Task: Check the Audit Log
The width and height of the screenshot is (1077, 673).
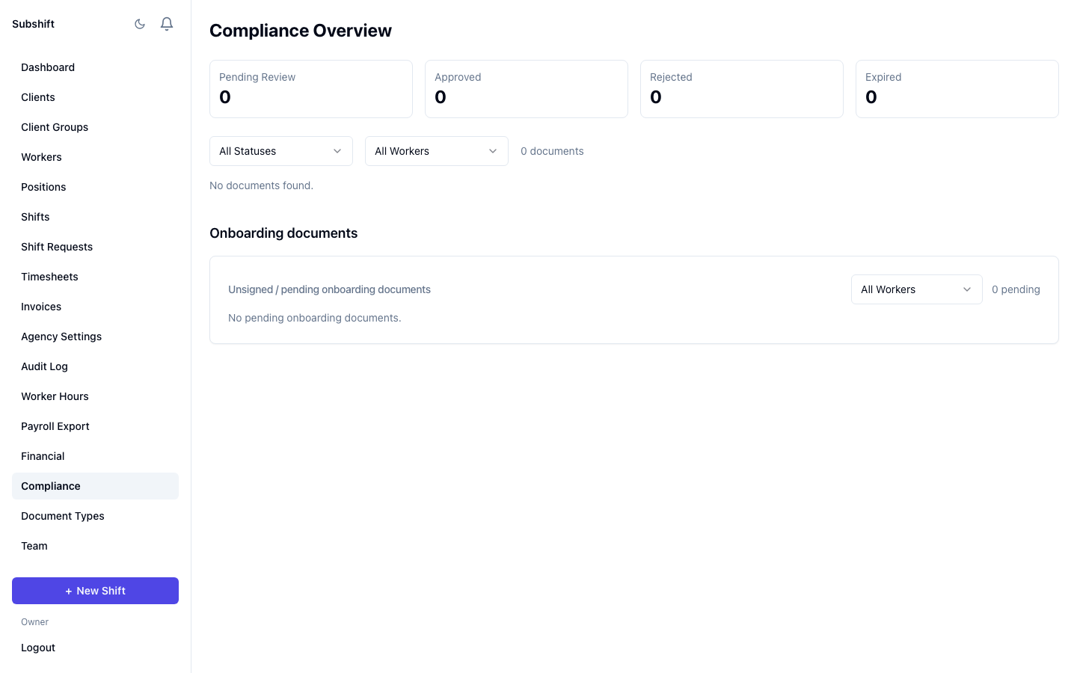Action: (x=44, y=366)
